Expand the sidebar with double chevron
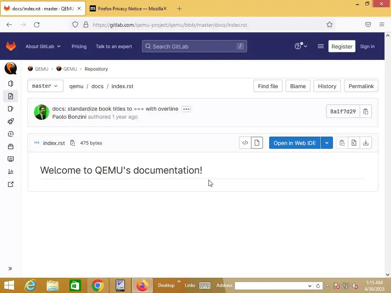391x293 pixels. tap(10, 269)
